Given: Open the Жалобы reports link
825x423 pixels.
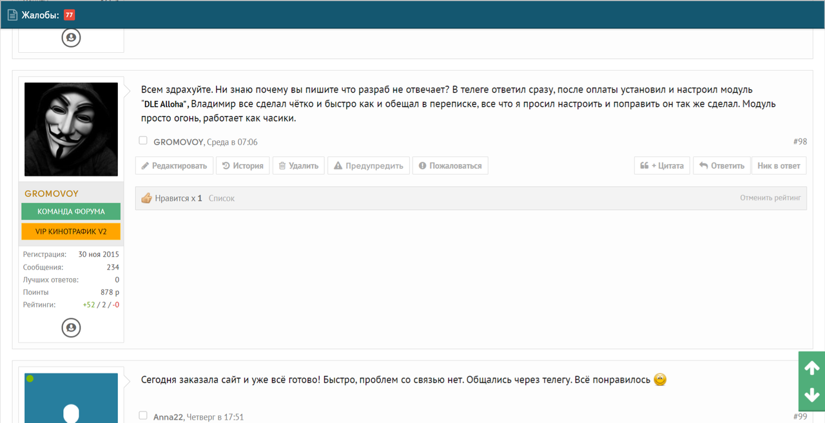Looking at the screenshot, I should coord(41,15).
